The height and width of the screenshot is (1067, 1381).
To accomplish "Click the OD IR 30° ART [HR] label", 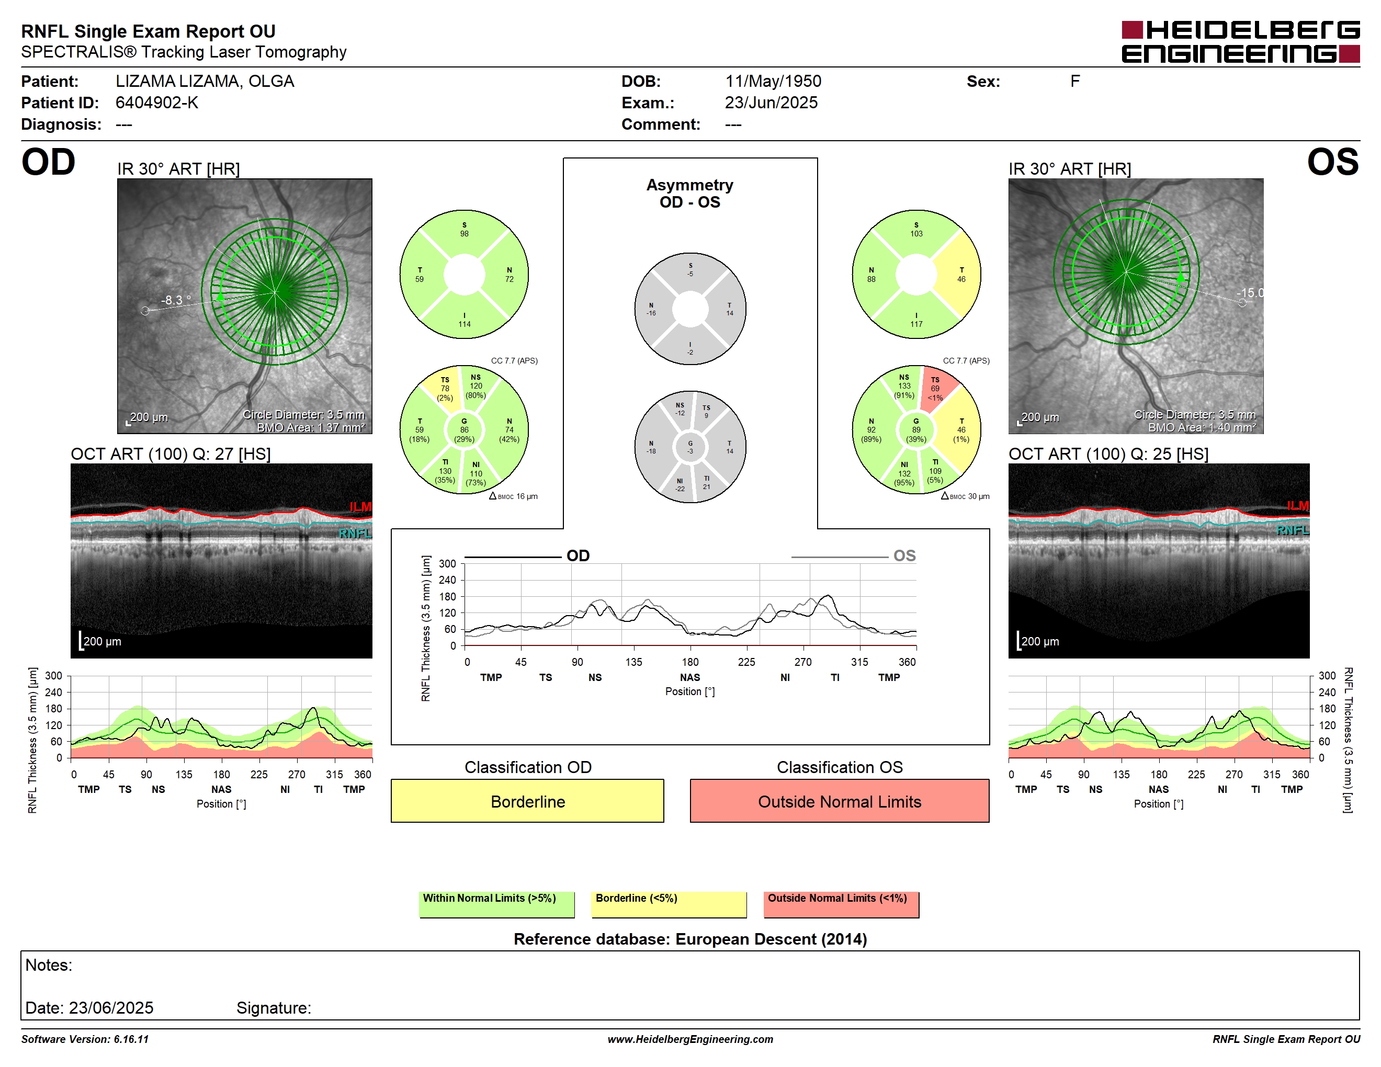I will point(178,169).
